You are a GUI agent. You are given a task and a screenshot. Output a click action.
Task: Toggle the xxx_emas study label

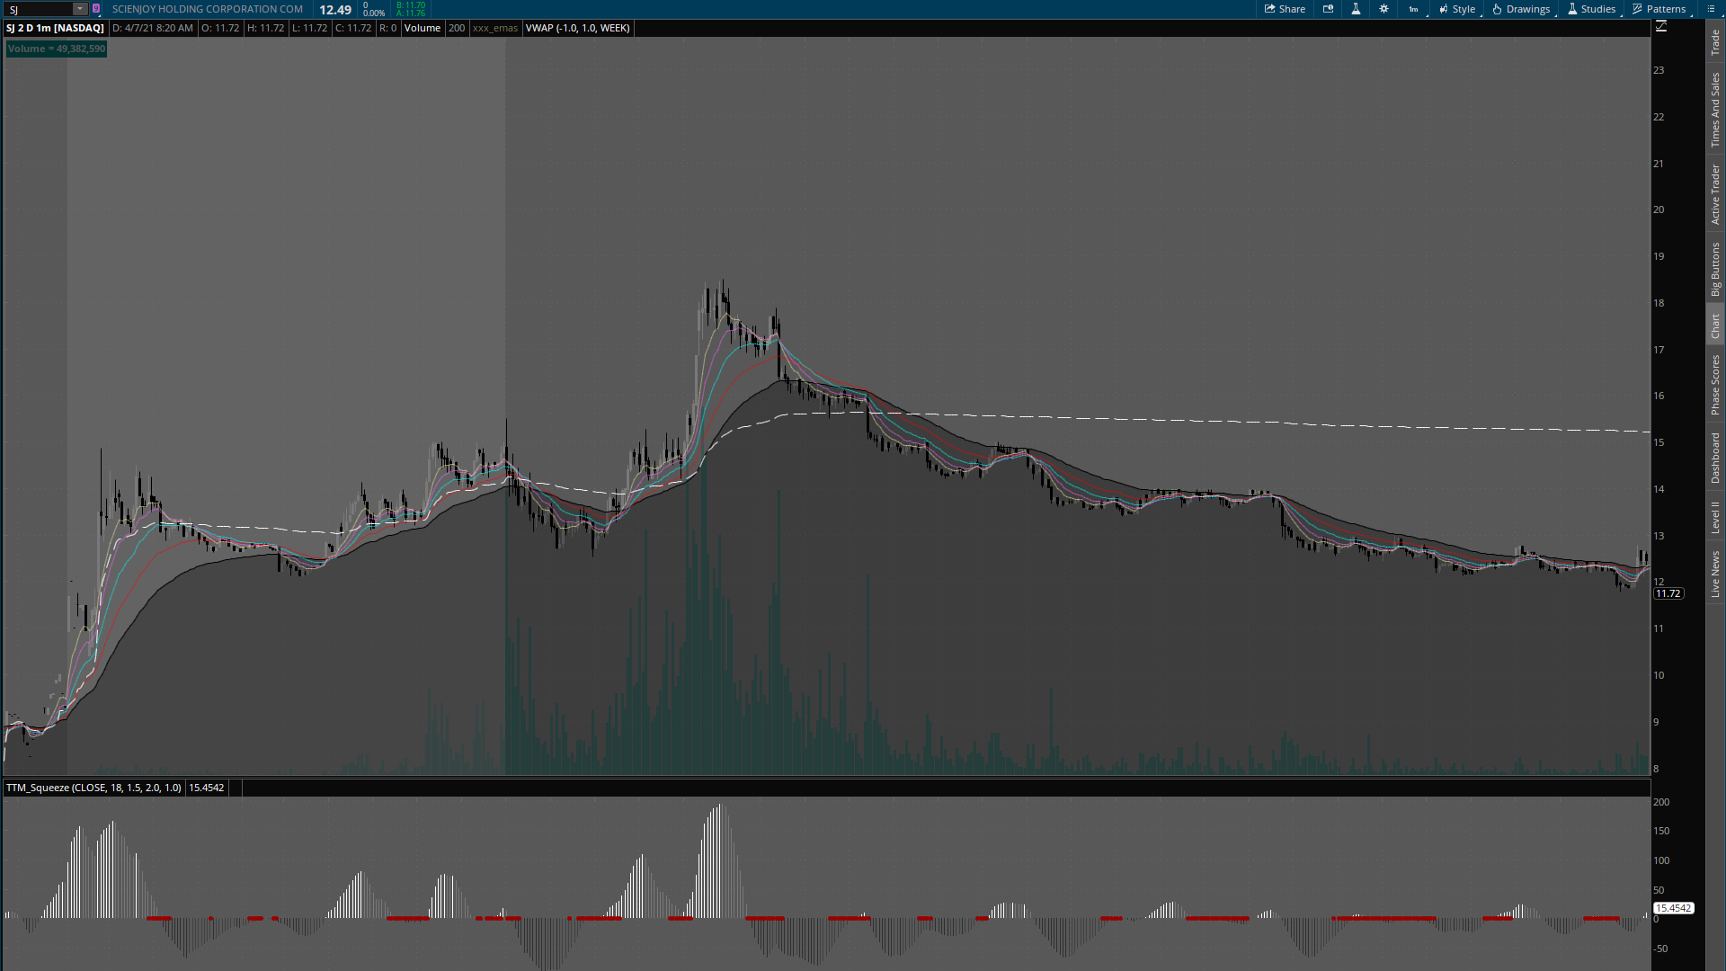[x=495, y=28]
